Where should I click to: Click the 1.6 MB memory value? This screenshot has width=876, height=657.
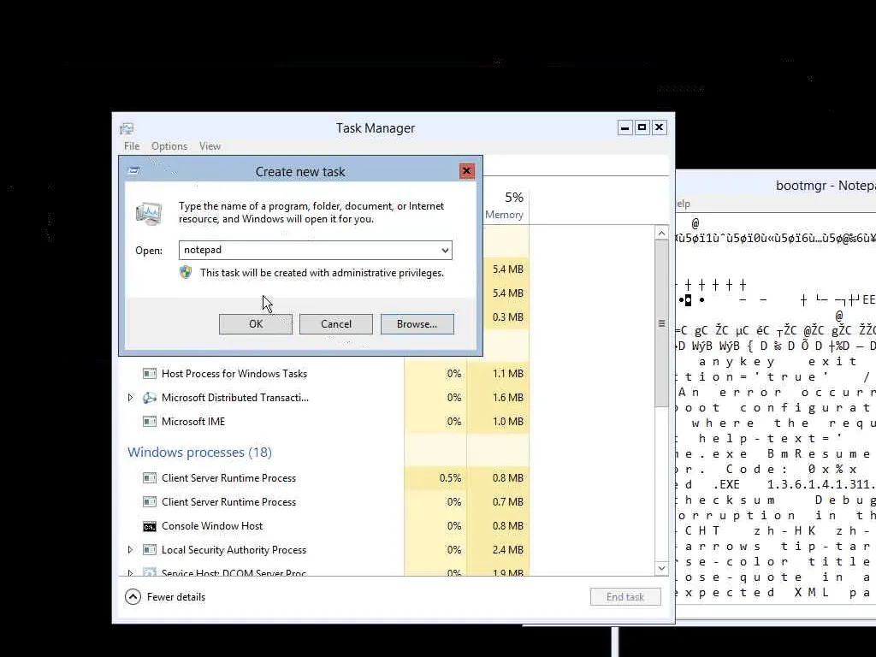tap(508, 398)
